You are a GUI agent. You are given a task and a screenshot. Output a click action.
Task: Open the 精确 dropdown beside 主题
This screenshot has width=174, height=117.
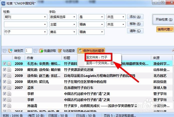(102, 24)
